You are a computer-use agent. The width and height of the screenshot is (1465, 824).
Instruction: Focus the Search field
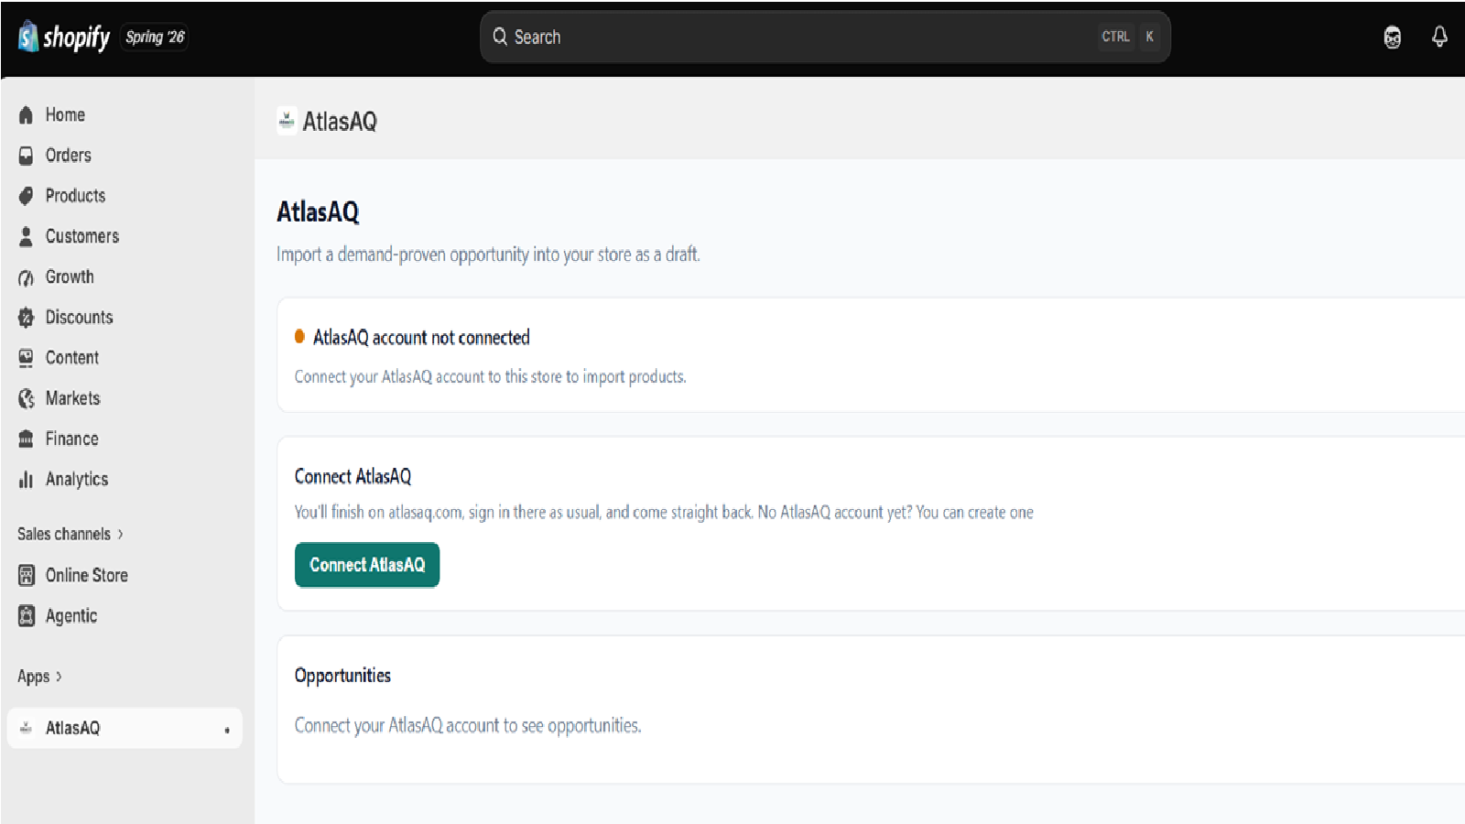coord(825,37)
